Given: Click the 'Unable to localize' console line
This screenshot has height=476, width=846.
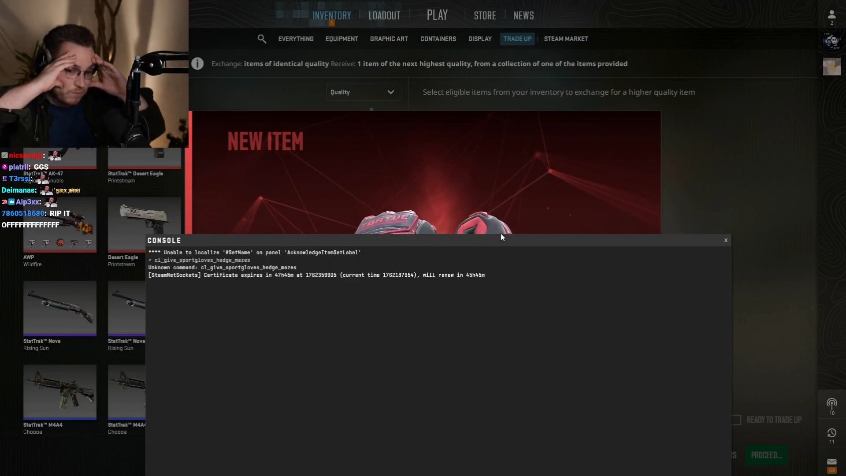Looking at the screenshot, I should (x=255, y=253).
